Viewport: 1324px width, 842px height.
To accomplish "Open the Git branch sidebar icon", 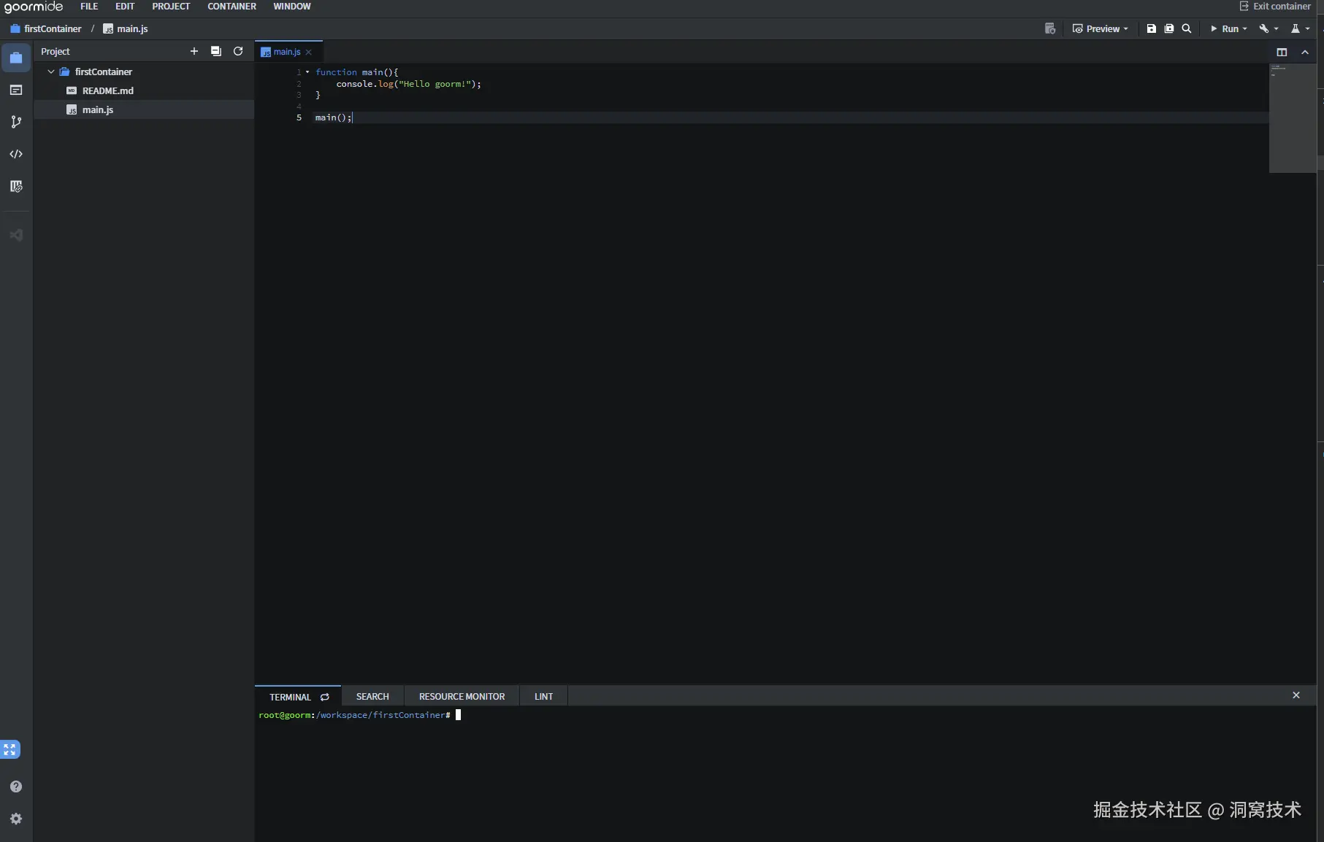I will point(16,122).
